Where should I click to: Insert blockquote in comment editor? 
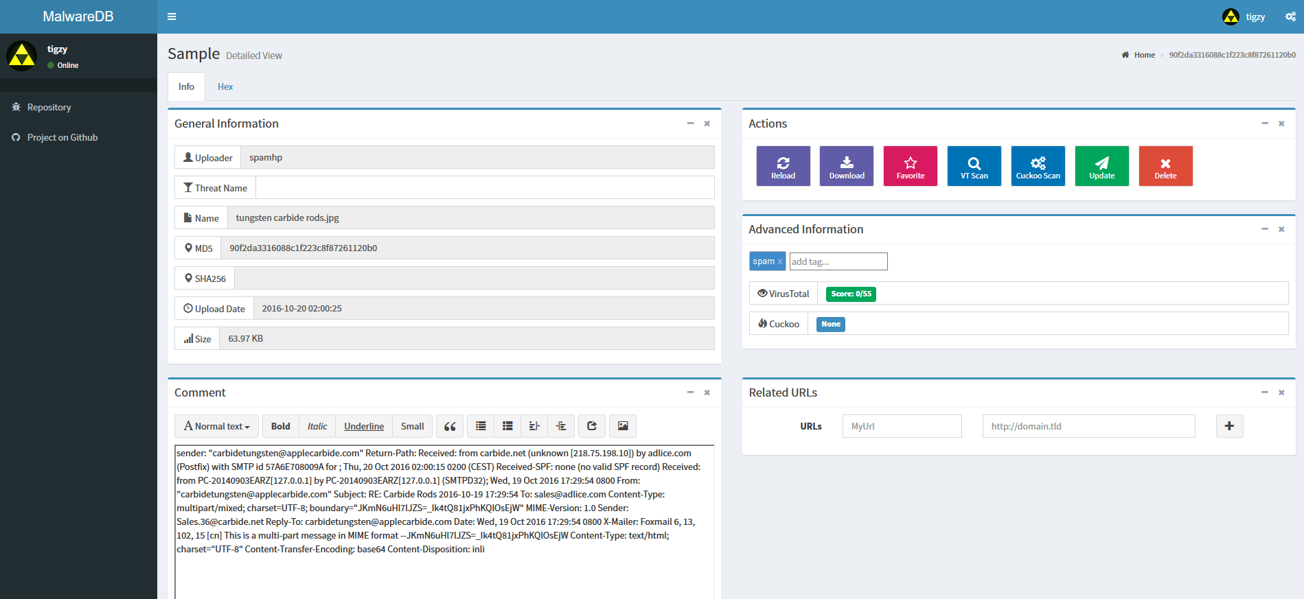[x=450, y=426]
